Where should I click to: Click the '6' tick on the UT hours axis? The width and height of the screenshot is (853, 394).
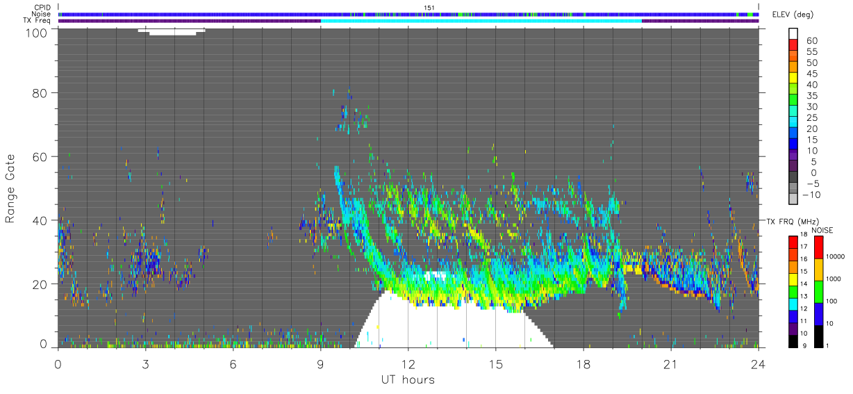click(233, 363)
